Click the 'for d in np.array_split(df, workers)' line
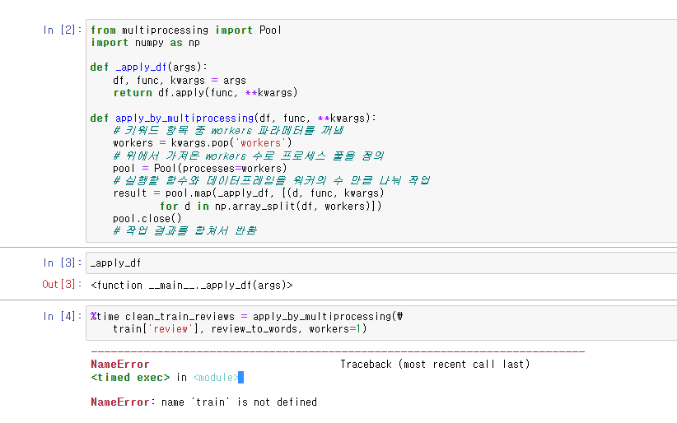Screen dimensions: 677x423 coord(271,207)
